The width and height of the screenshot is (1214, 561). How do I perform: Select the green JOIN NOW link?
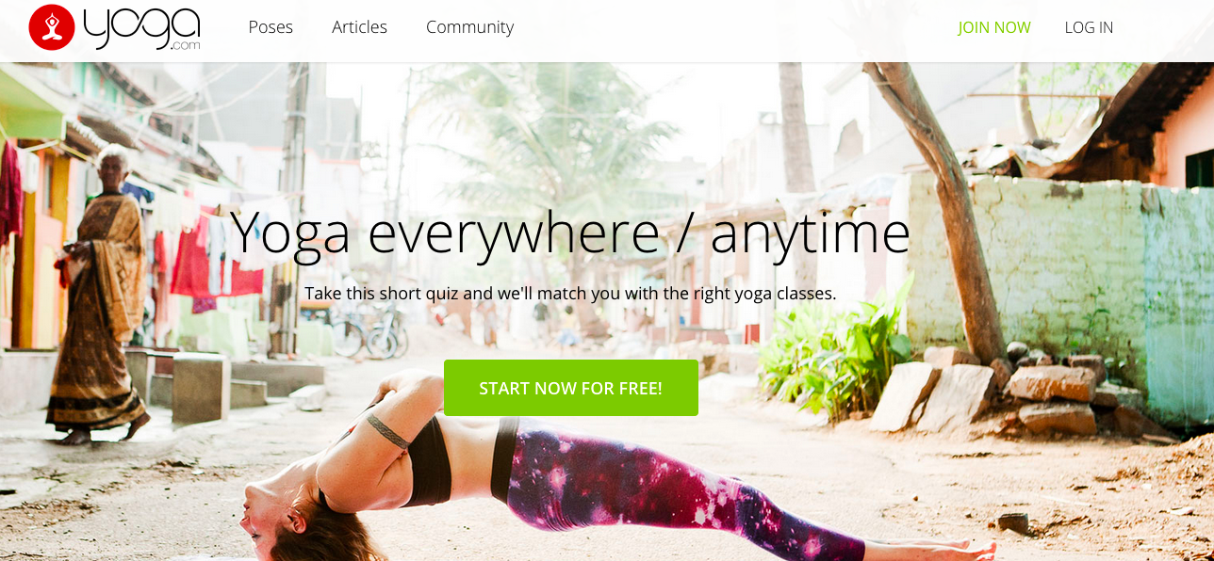click(x=994, y=27)
